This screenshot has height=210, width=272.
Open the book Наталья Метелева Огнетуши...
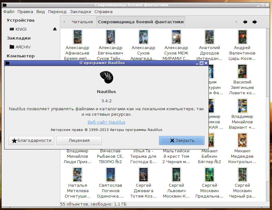(77, 183)
